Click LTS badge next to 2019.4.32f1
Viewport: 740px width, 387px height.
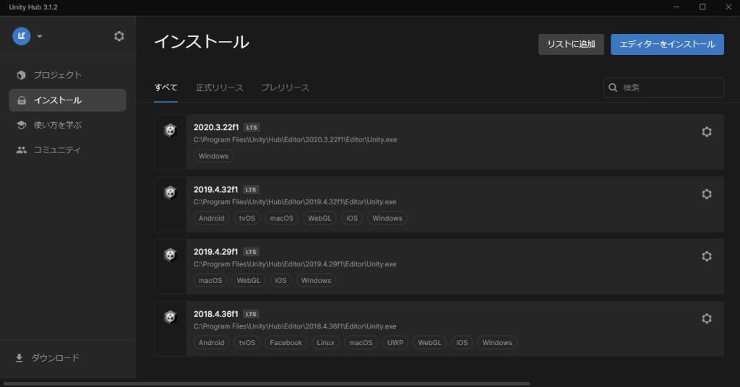pyautogui.click(x=251, y=189)
